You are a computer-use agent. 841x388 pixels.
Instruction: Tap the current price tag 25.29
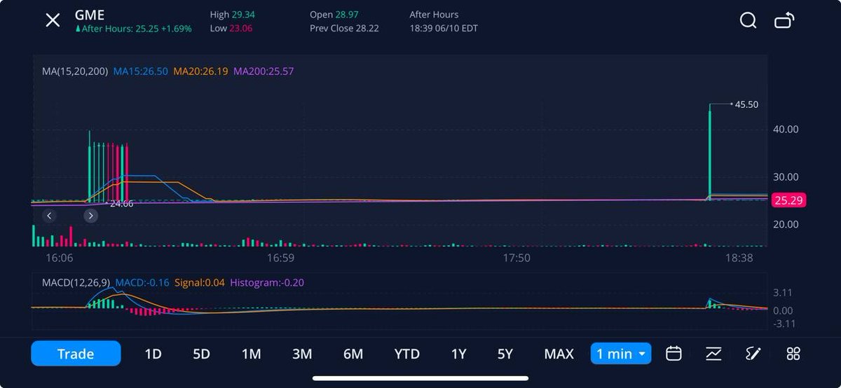tap(788, 201)
